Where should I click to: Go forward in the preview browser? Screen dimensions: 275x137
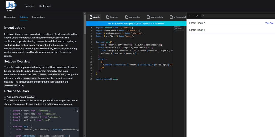pos(193,16)
